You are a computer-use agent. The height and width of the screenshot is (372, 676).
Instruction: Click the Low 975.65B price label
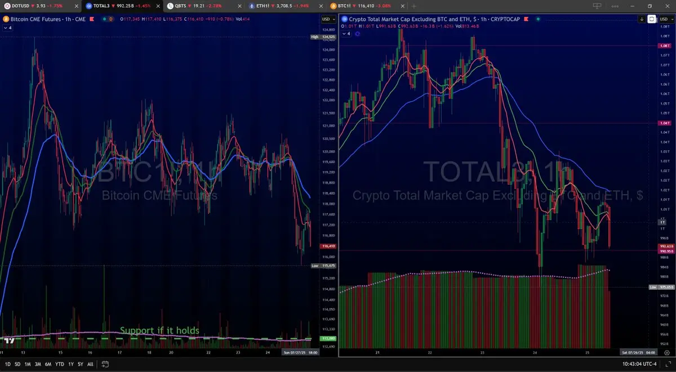661,287
